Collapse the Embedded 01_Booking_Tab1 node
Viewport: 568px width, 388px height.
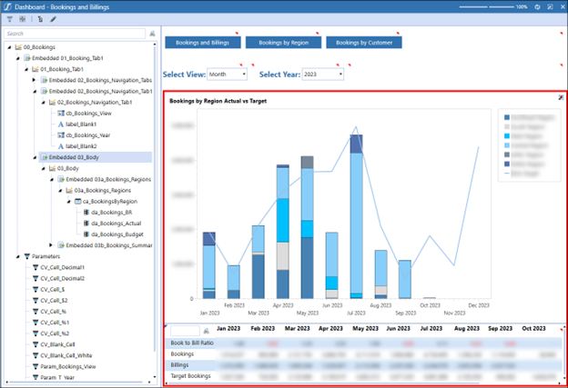(x=18, y=58)
